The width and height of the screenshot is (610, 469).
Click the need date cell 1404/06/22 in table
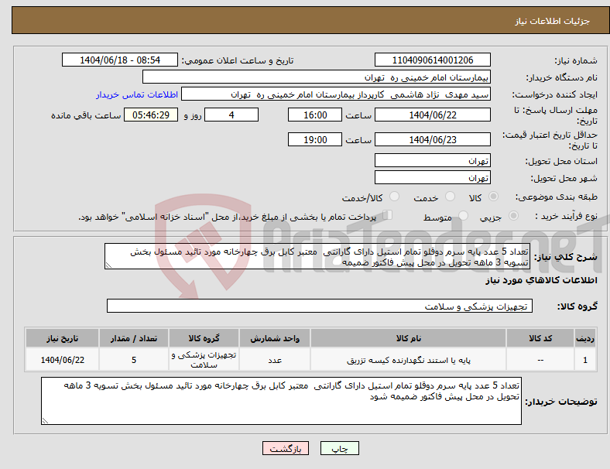coord(62,360)
